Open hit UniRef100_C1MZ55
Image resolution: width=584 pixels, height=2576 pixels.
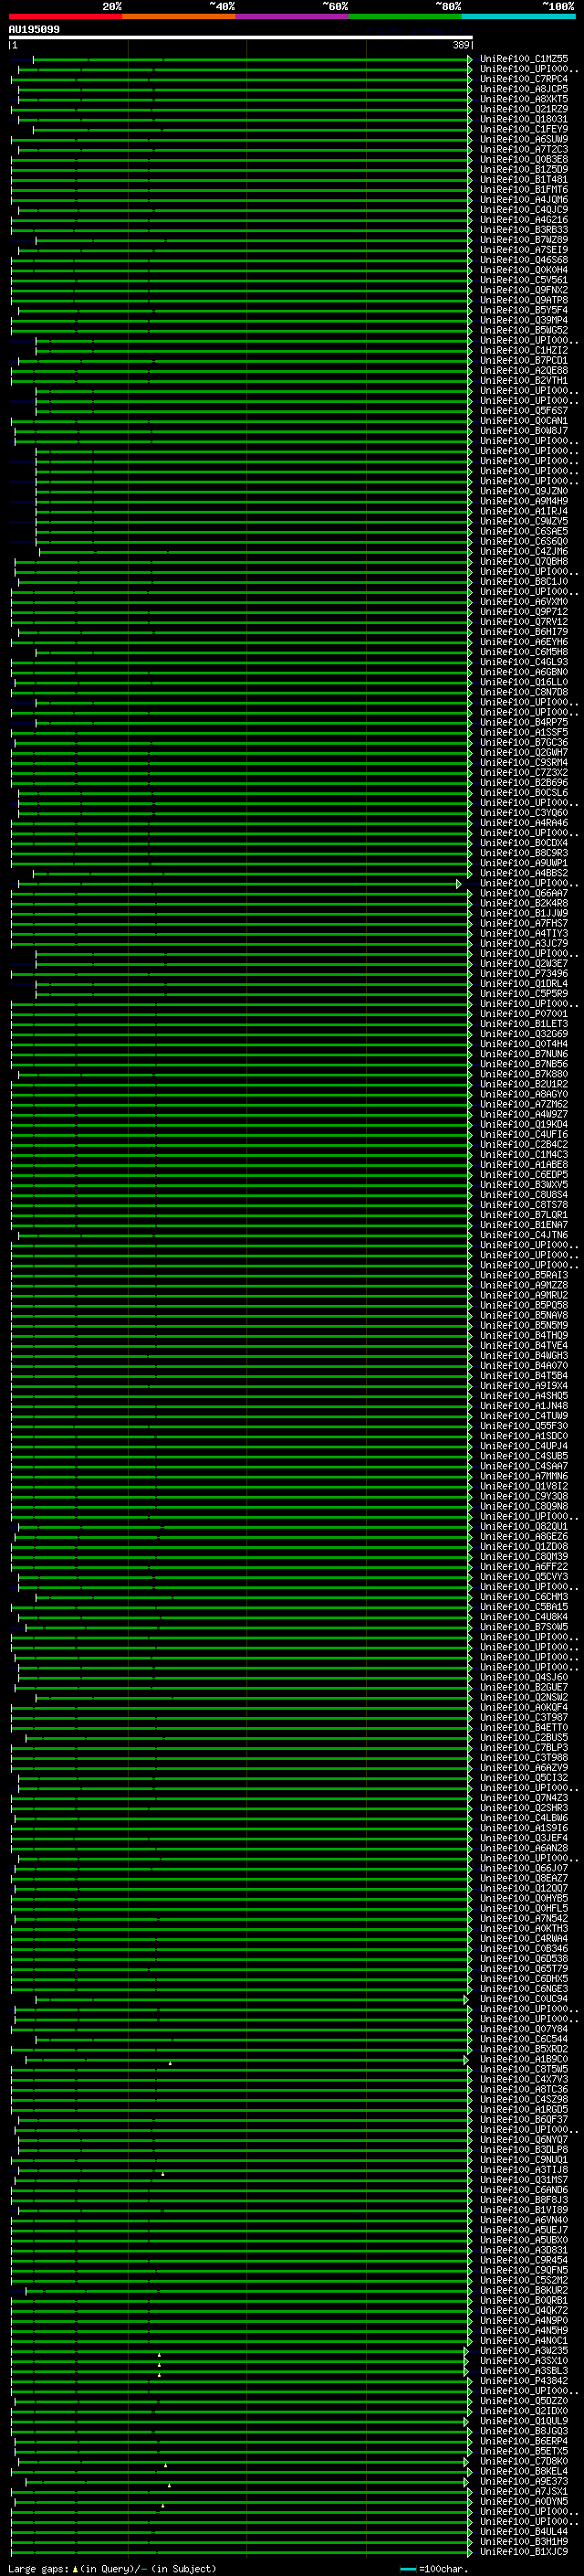click(524, 59)
